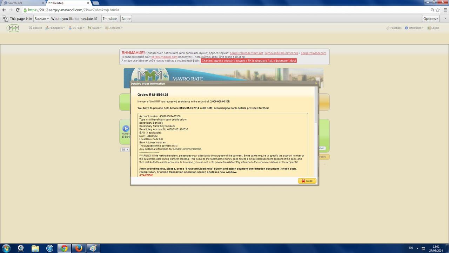Image resolution: width=449 pixels, height=253 pixels.
Task: Expand the My Page menu
Action: (x=76, y=28)
